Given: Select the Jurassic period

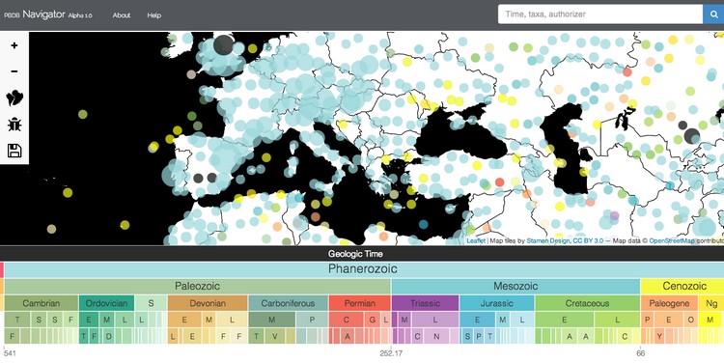Looking at the screenshot, I should (x=497, y=303).
